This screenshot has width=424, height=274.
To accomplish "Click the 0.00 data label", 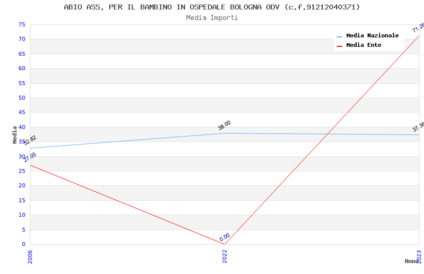I will (x=224, y=237).
